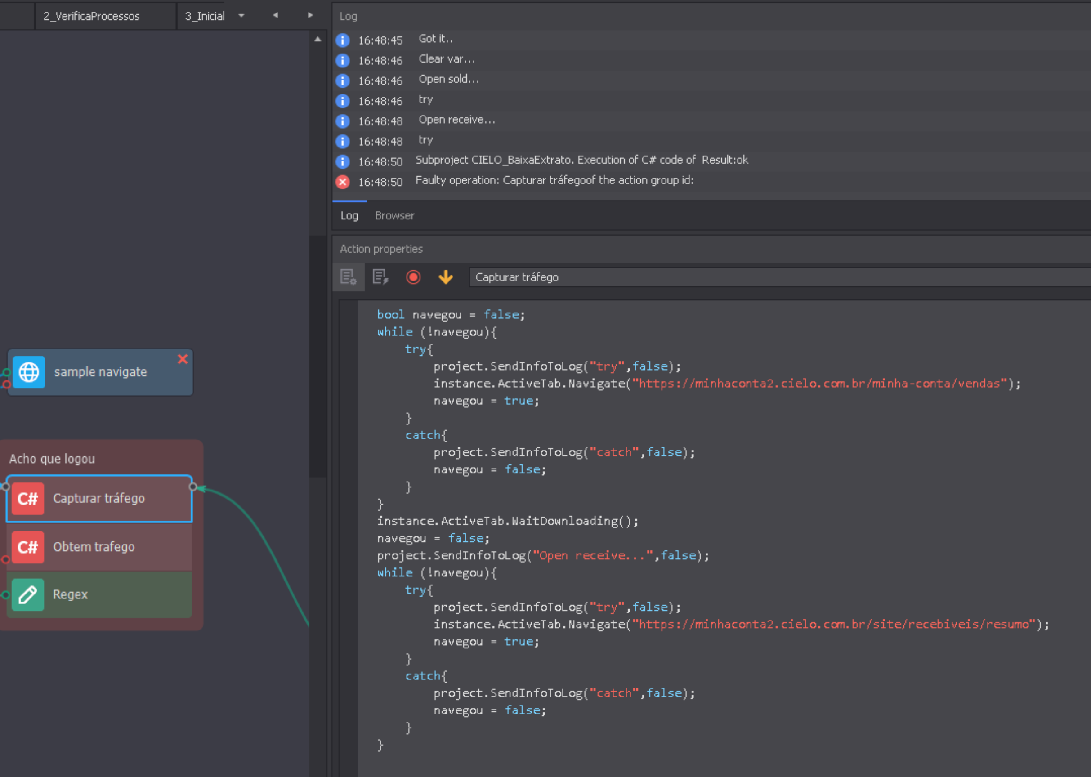Click the C# icon of Obtem trafego
The height and width of the screenshot is (777, 1091).
coord(28,547)
